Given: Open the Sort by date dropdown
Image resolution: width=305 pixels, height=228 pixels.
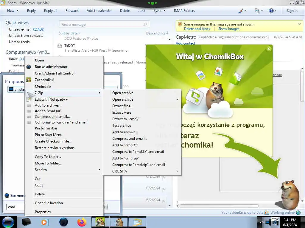Looking at the screenshot, I should 69,33.
